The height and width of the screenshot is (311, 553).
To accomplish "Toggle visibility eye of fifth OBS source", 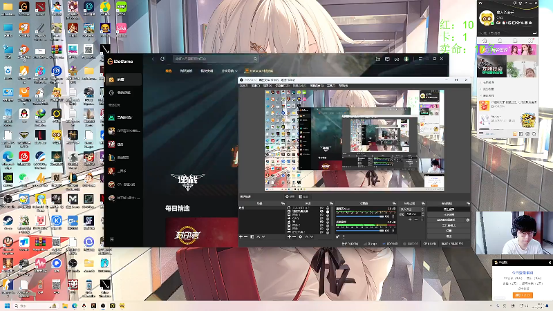I will click(x=321, y=221).
